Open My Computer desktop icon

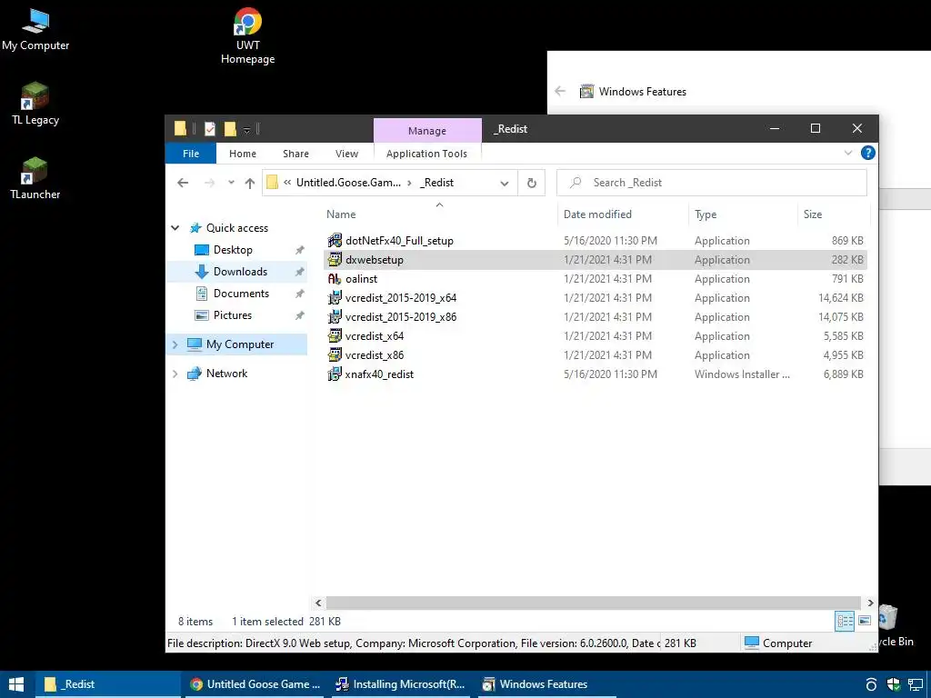35,29
